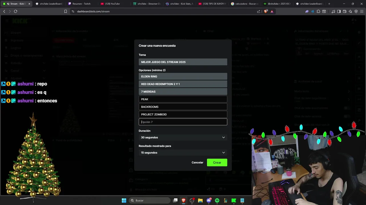366x205 pixels.
Task: Go back with the browser back arrow
Action: click(x=4, y=11)
